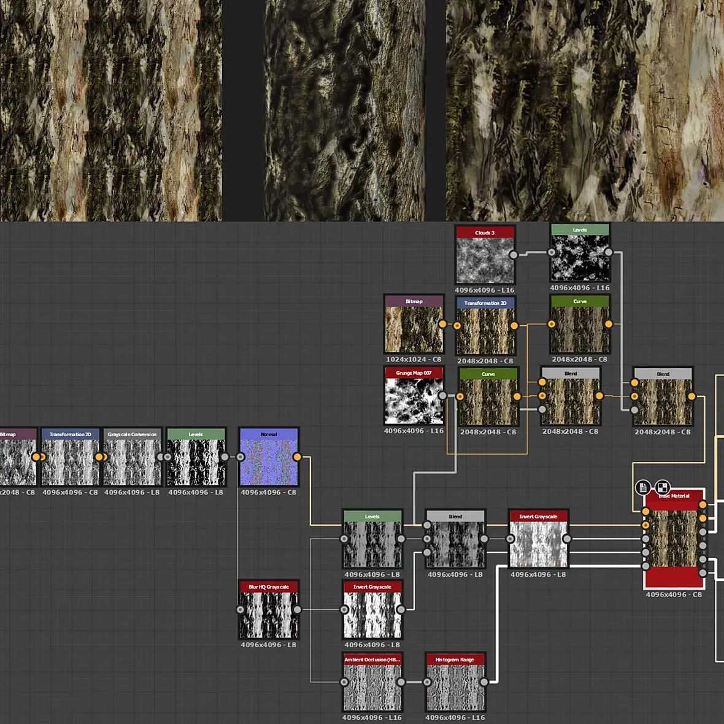The image size is (724, 724).
Task: Select the Transformation 2D node sized 2048x2048
Action: pyautogui.click(x=485, y=326)
